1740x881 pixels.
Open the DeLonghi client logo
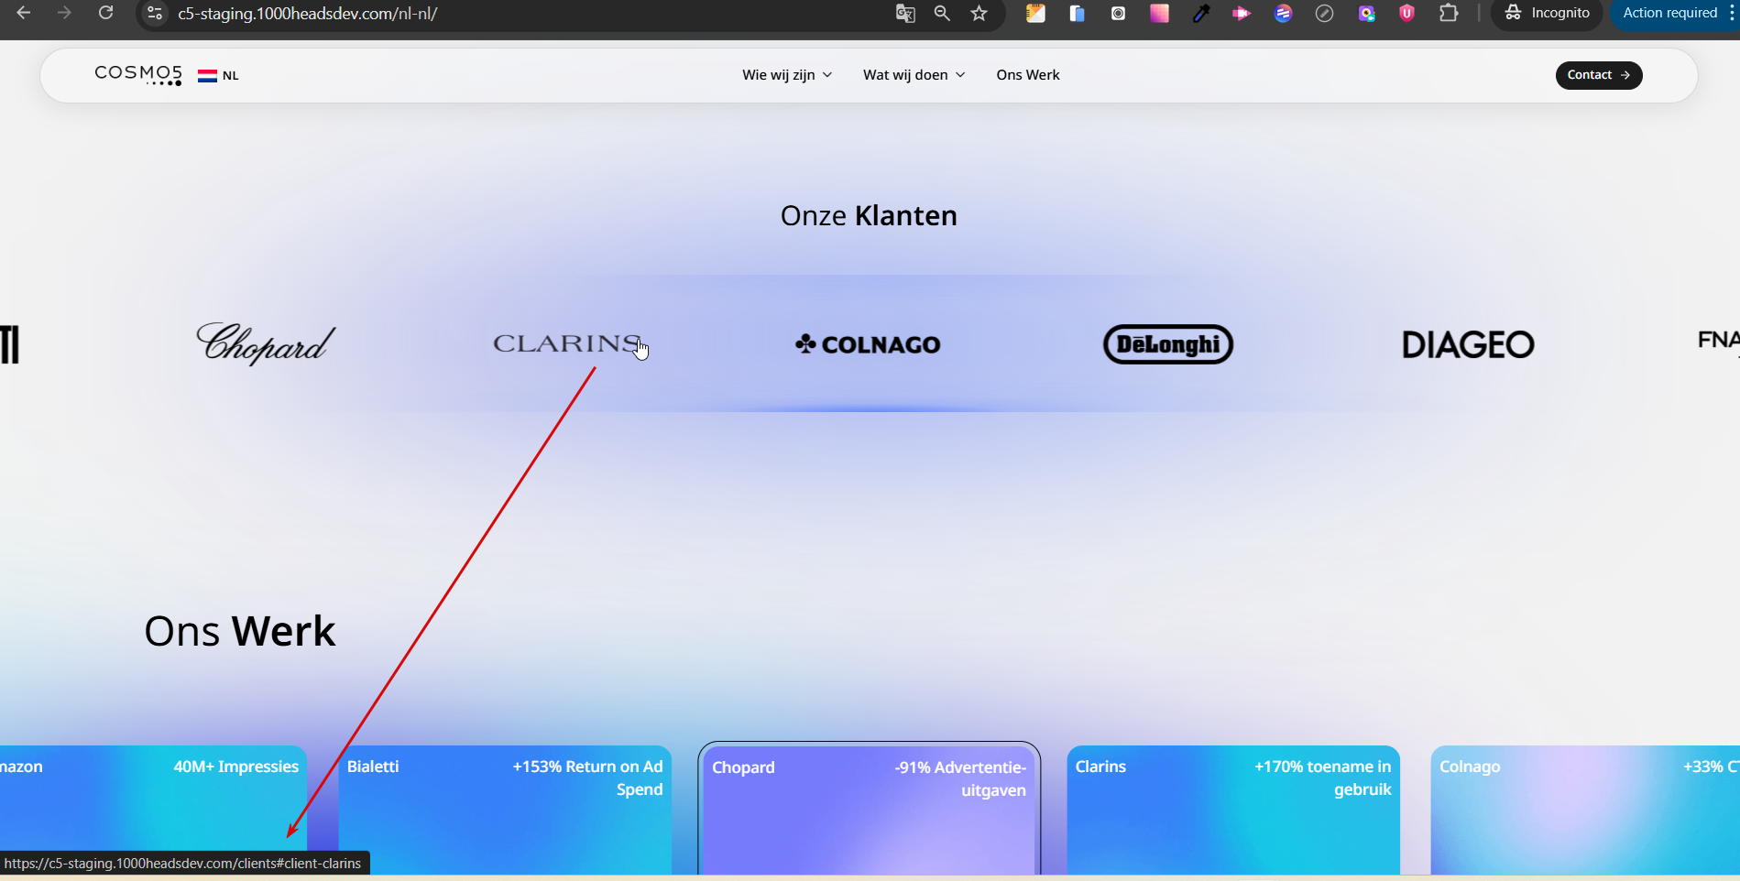1168,344
